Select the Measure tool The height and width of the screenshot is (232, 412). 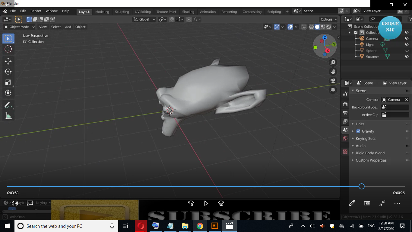pos(8,115)
